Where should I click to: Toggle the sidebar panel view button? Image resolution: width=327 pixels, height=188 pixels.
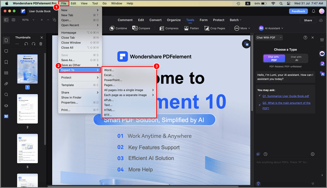coord(6,20)
